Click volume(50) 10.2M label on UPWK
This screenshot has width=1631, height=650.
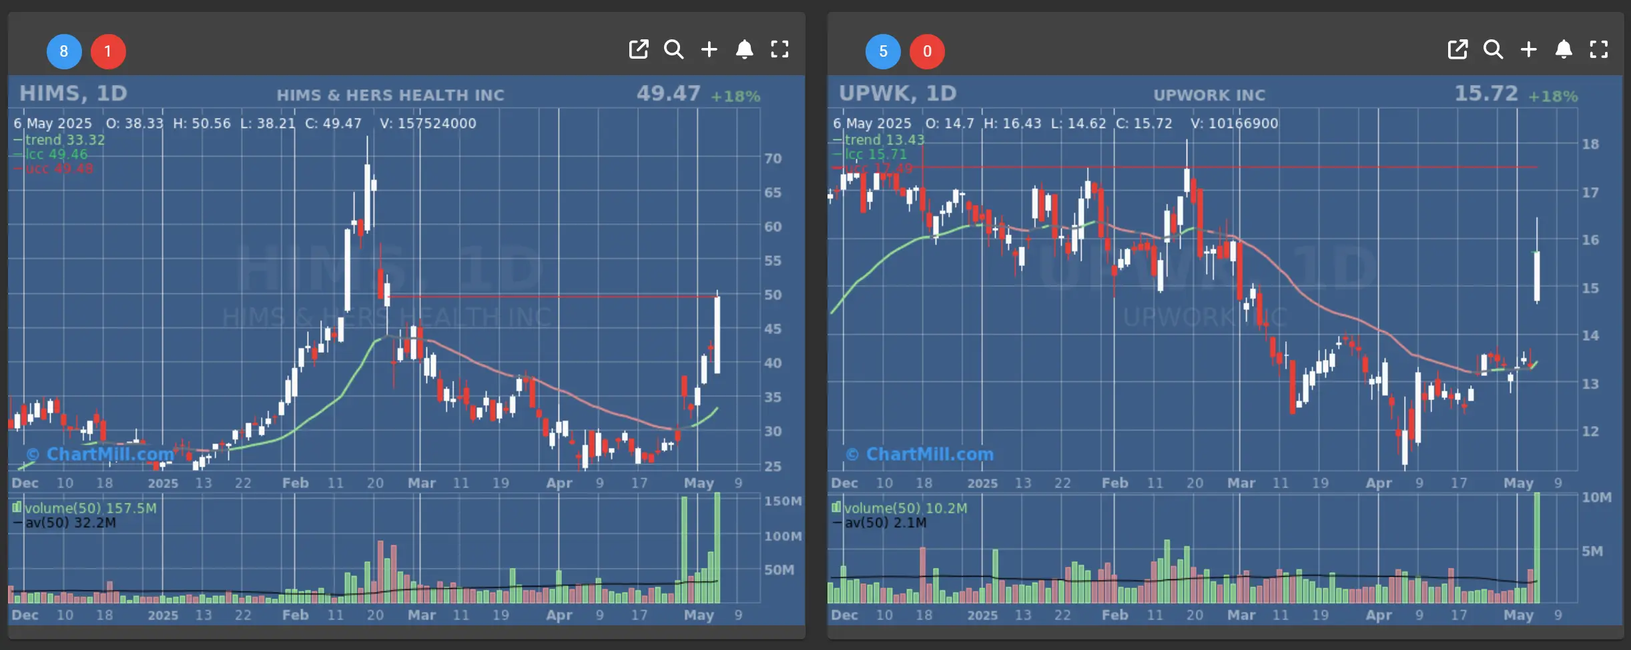pos(900,508)
